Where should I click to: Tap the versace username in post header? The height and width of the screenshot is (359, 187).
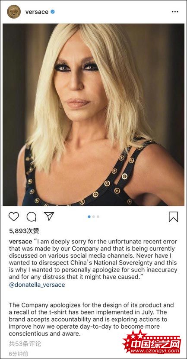point(37,12)
